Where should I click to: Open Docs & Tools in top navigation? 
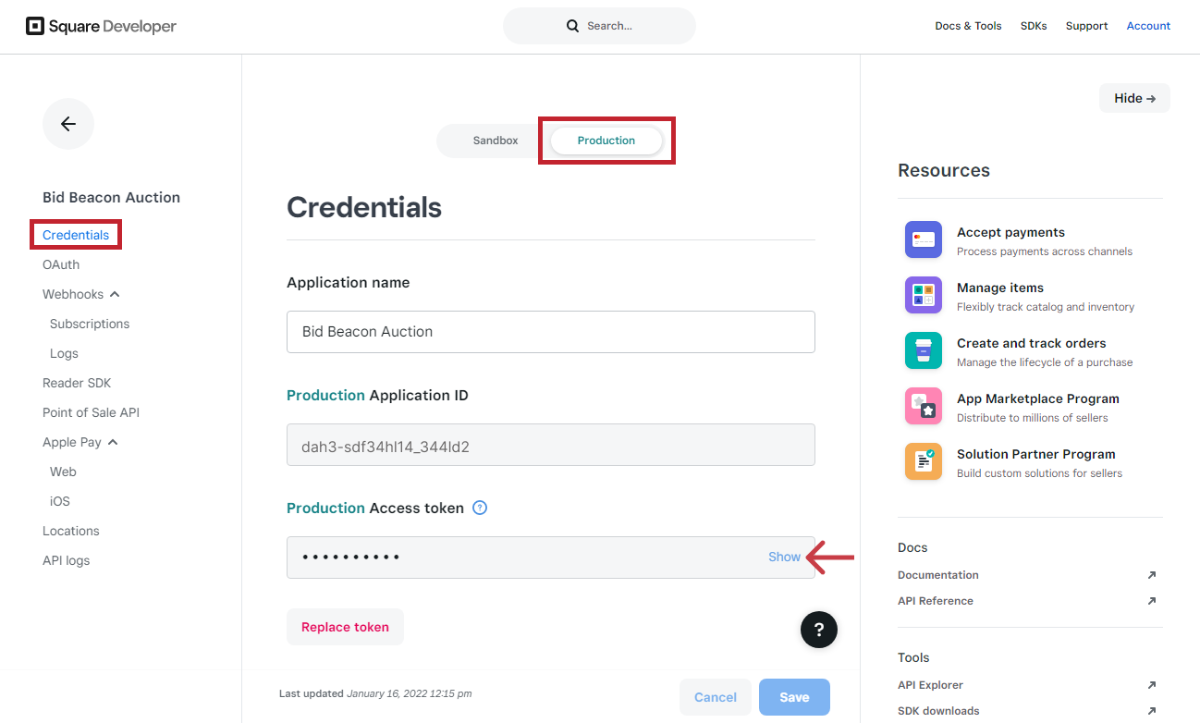tap(968, 26)
